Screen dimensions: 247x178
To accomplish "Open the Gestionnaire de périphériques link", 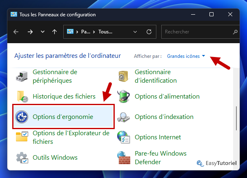I will pyautogui.click(x=55, y=76).
